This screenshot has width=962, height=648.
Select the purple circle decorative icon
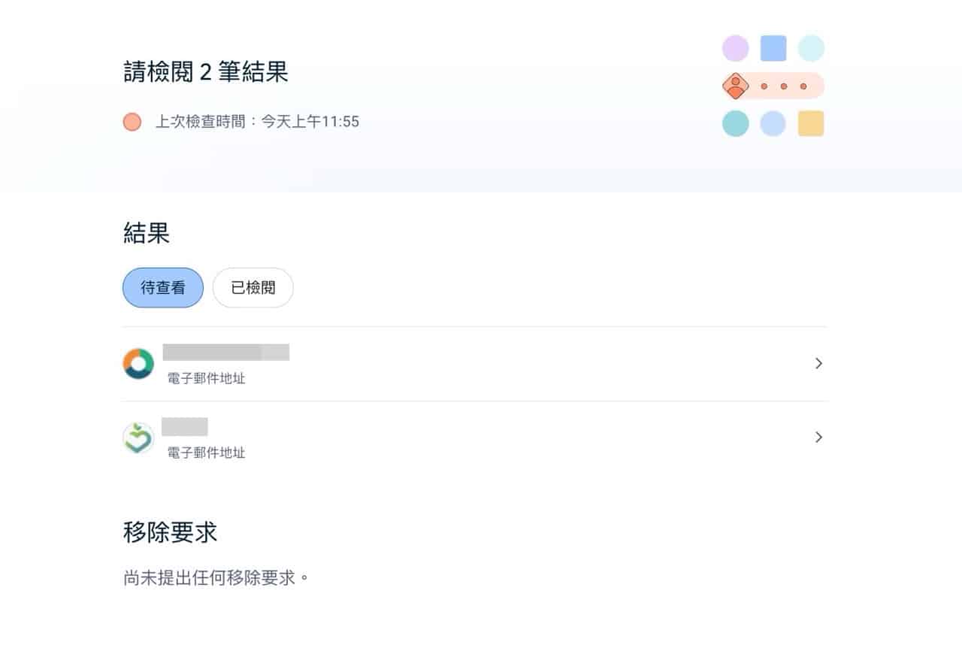(x=735, y=47)
